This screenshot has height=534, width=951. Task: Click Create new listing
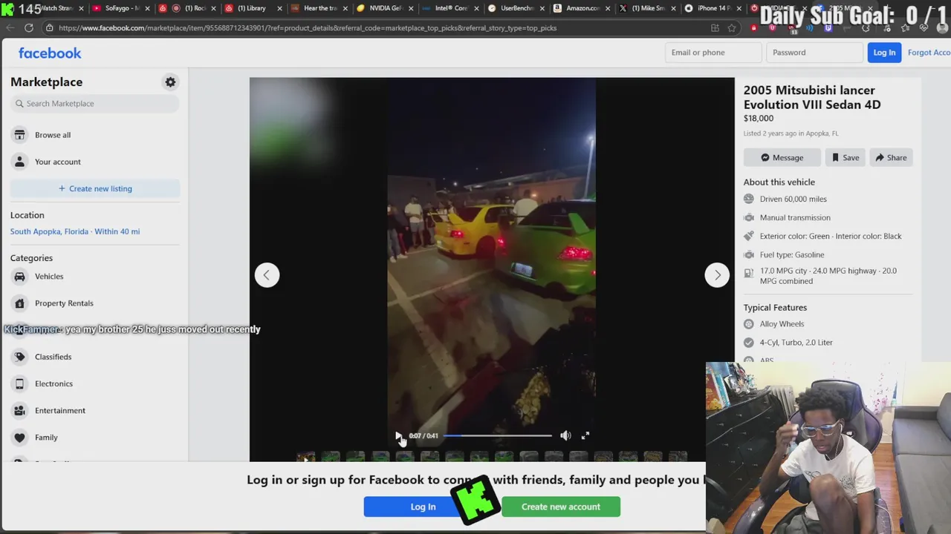pos(95,188)
